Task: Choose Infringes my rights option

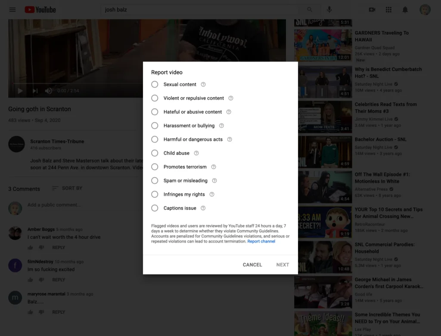Action: pyautogui.click(x=155, y=195)
